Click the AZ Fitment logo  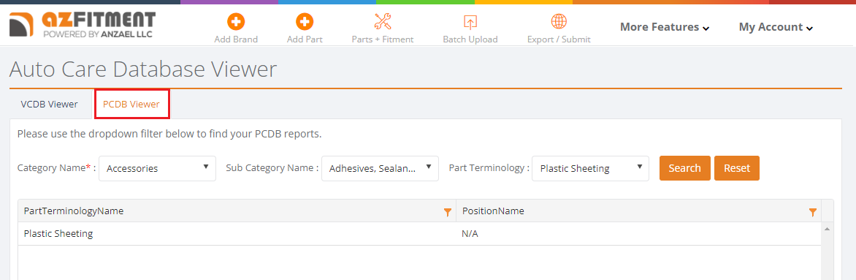click(x=82, y=25)
